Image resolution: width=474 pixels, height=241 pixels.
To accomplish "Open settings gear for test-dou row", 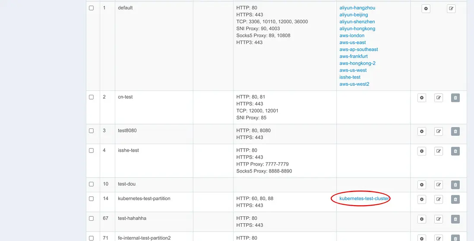I will tap(422, 185).
